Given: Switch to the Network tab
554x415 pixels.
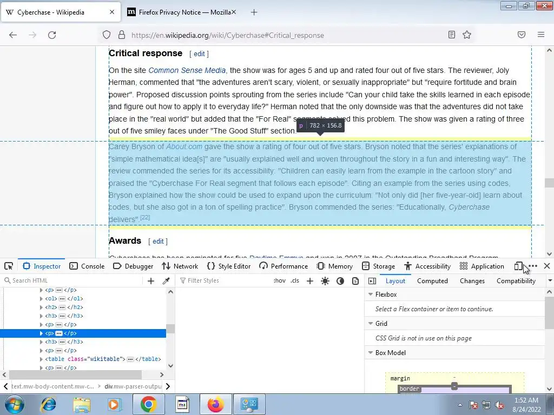Looking at the screenshot, I should click(x=180, y=266).
